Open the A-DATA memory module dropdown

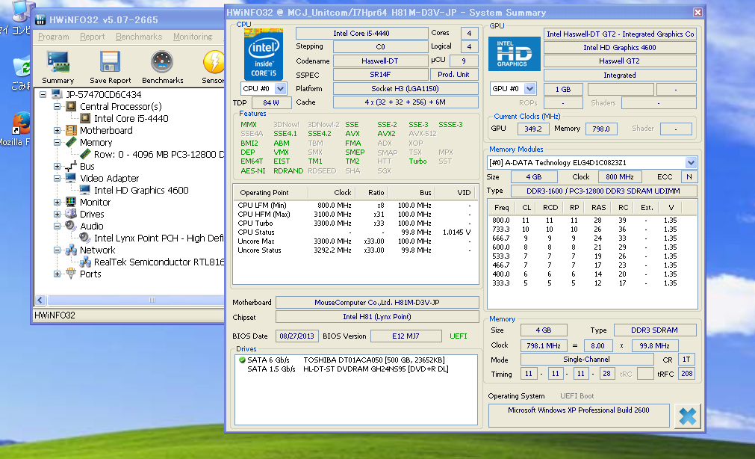pos(690,162)
